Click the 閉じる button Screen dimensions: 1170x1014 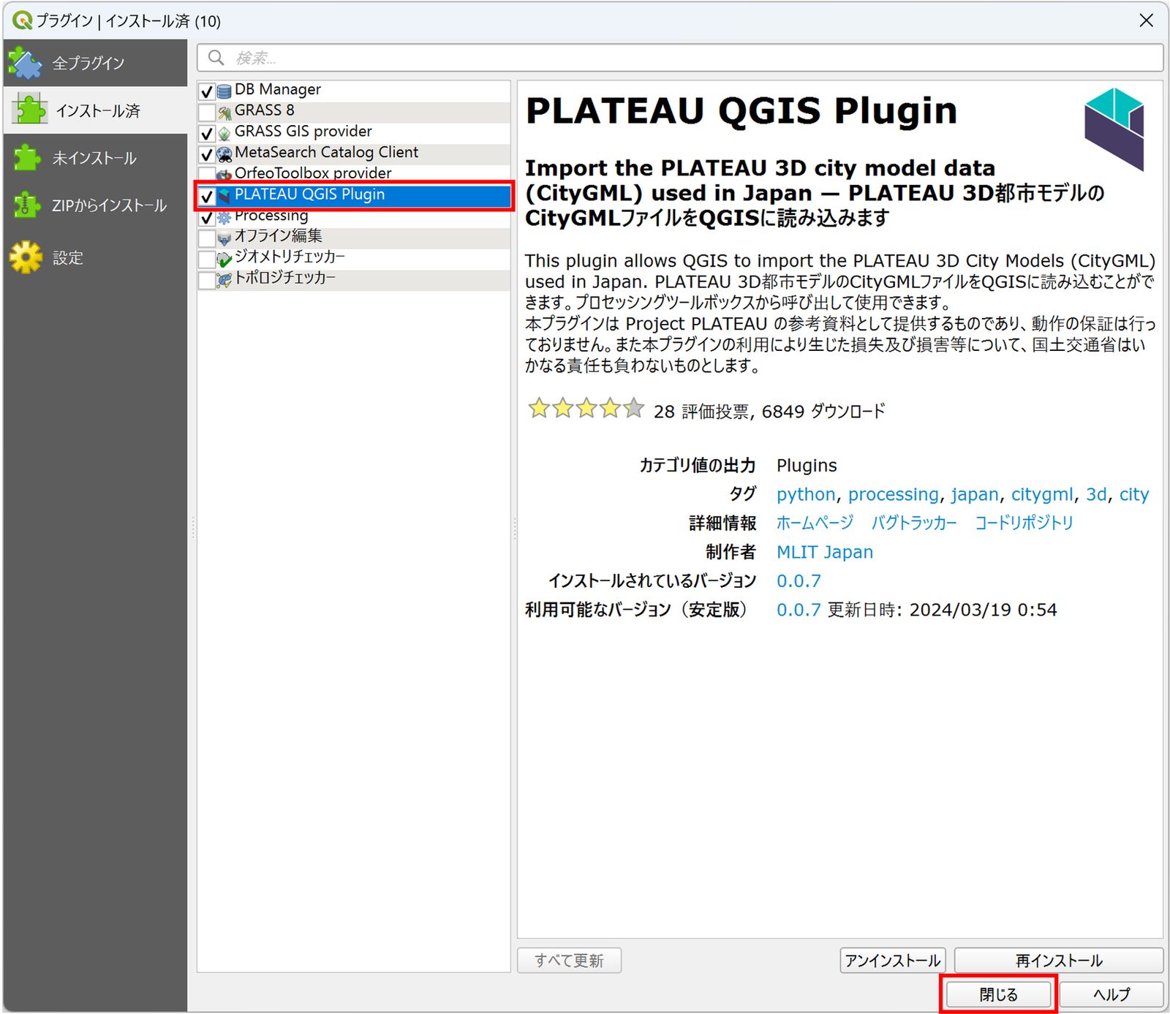pos(998,994)
